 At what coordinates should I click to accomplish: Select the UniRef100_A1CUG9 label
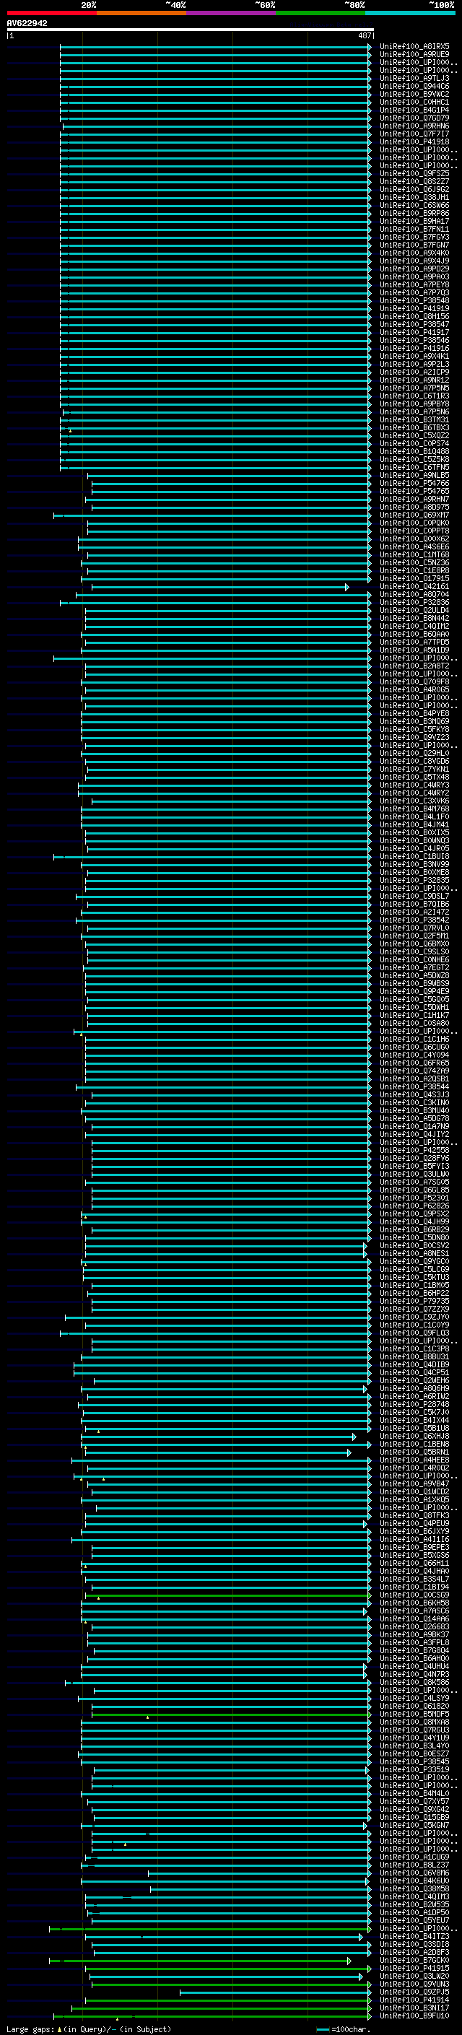[x=414, y=1857]
